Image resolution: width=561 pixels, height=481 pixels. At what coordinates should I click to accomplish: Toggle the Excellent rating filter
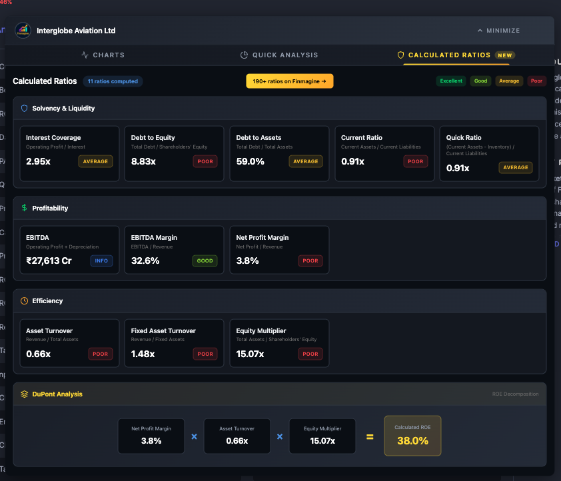pos(451,81)
